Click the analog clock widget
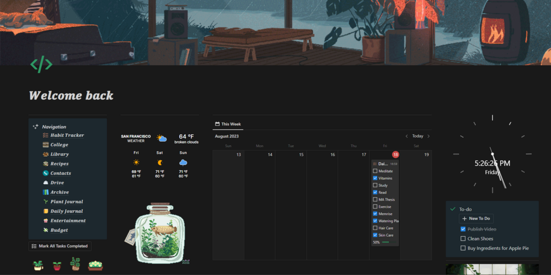This screenshot has width=551, height=275. pyautogui.click(x=492, y=154)
